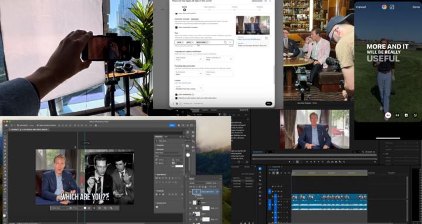Step forward one frame in program monitor
The image size is (422, 224).
tap(318, 161)
